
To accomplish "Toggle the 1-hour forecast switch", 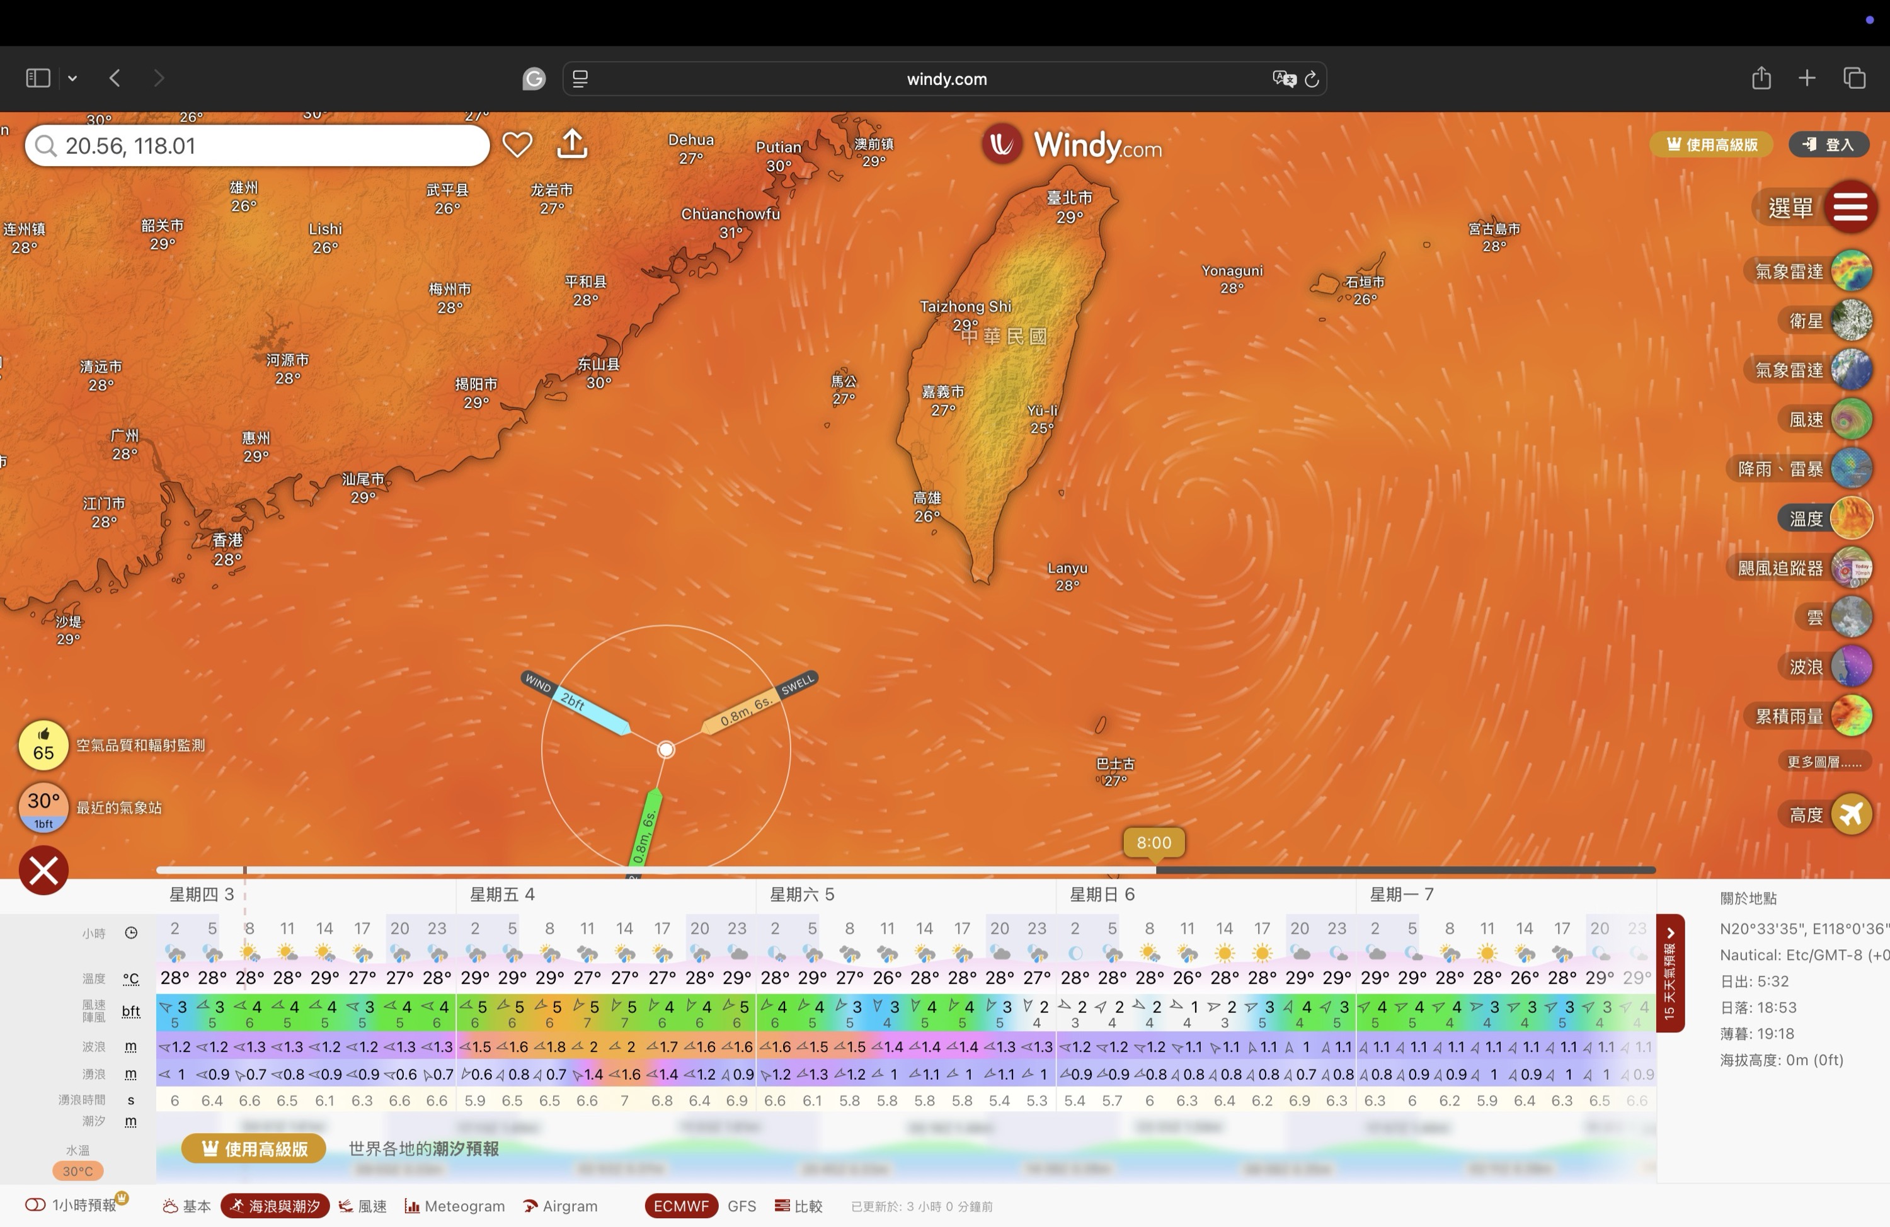I will pyautogui.click(x=35, y=1205).
